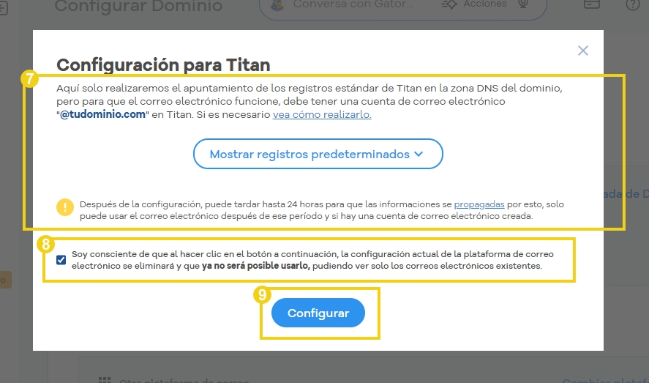This screenshot has width=649, height=383.
Task: Click the 'Configuración para Titan' heading
Action: pyautogui.click(x=163, y=65)
